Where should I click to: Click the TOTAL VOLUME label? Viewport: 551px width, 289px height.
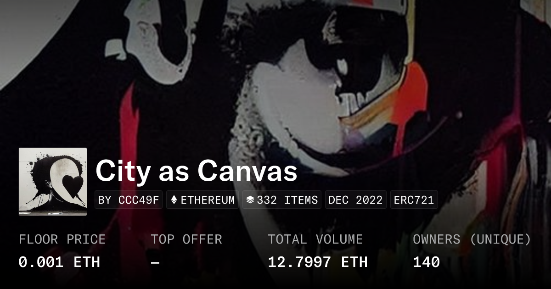pos(315,239)
